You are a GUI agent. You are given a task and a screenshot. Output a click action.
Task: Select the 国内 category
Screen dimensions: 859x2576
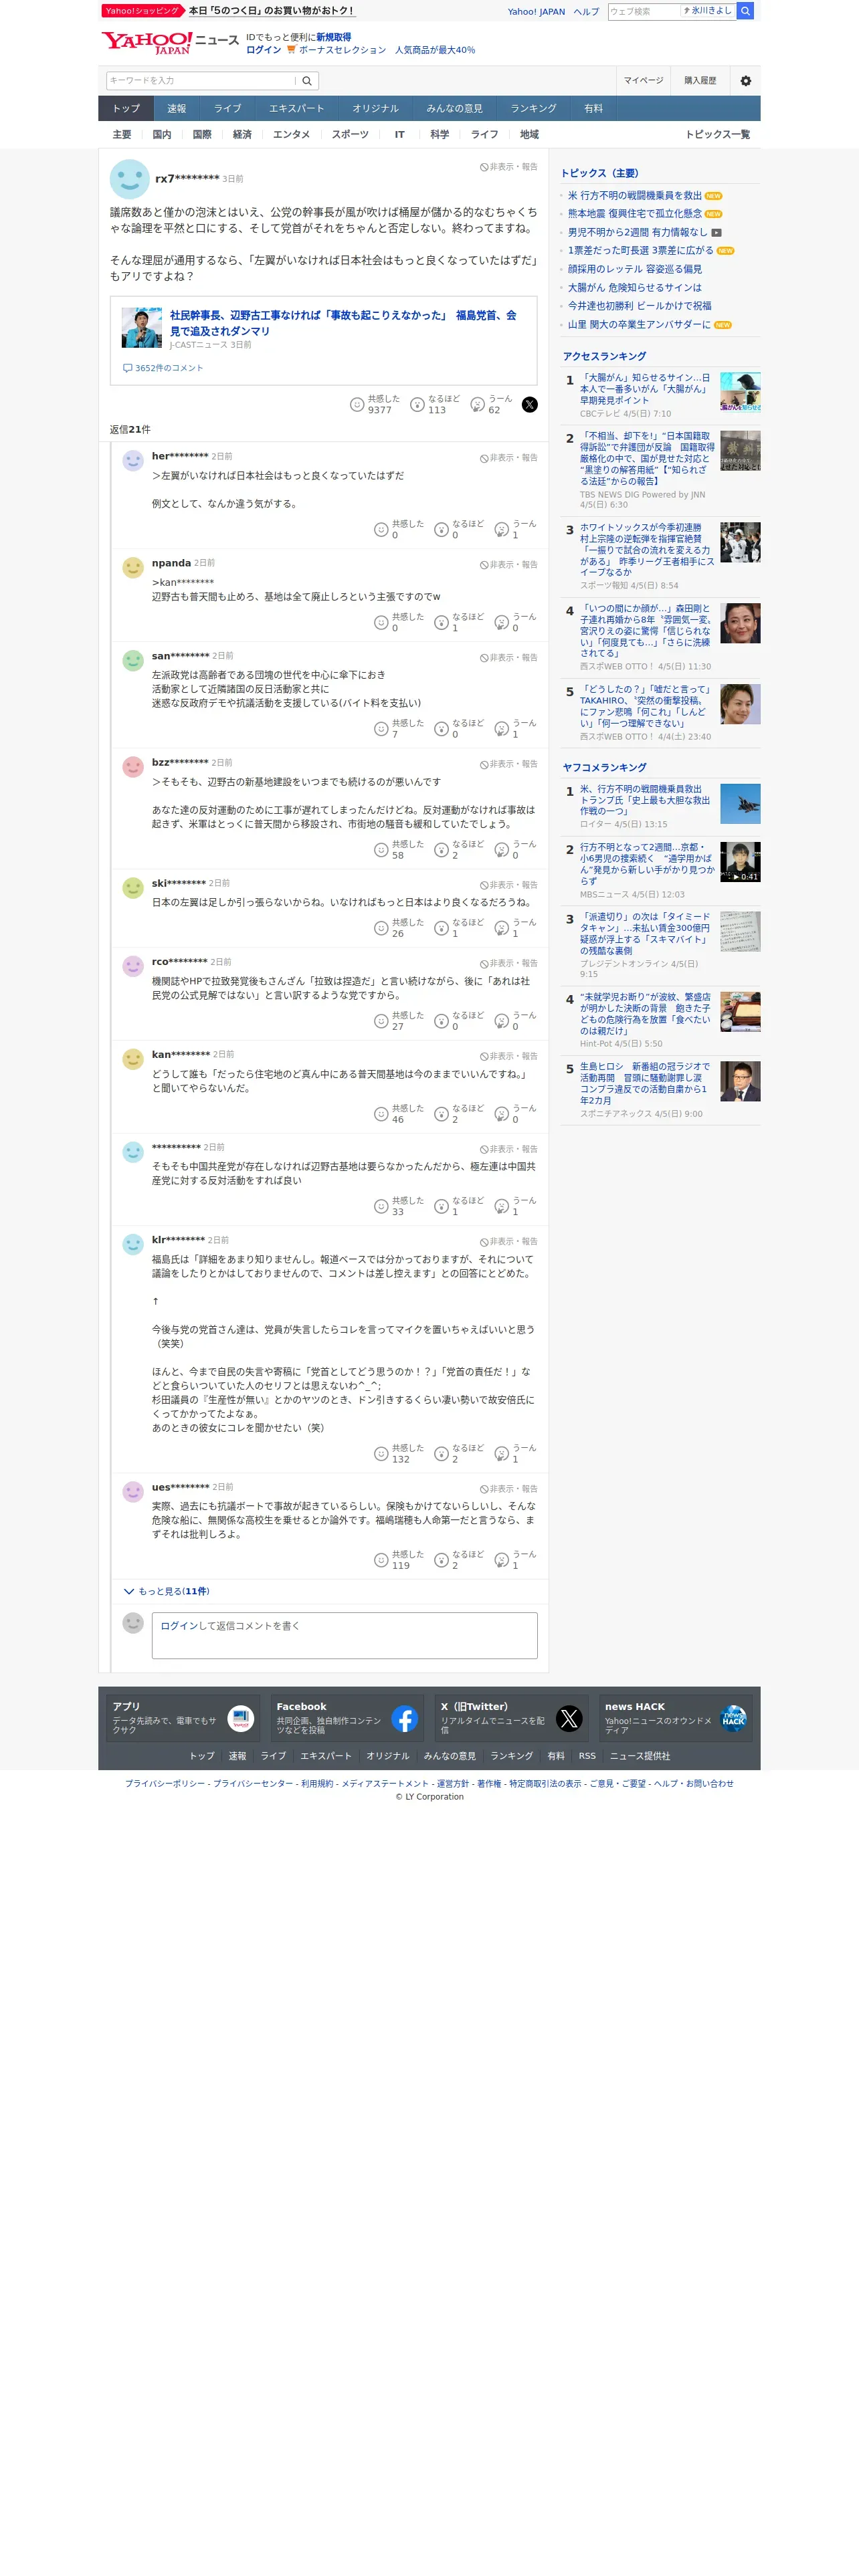[162, 134]
